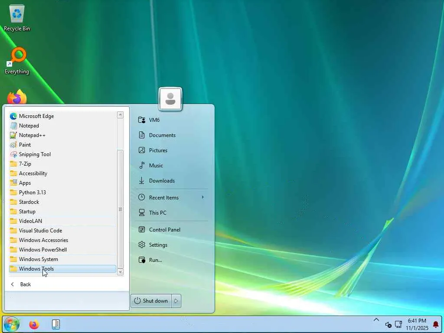444x333 pixels.
Task: Expand the Accessibility folder
Action: tap(62, 173)
